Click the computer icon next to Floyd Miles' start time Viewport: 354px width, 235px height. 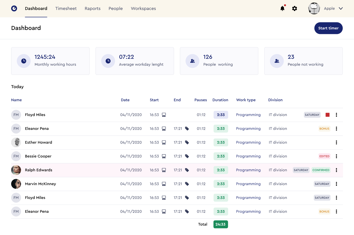pos(164,115)
